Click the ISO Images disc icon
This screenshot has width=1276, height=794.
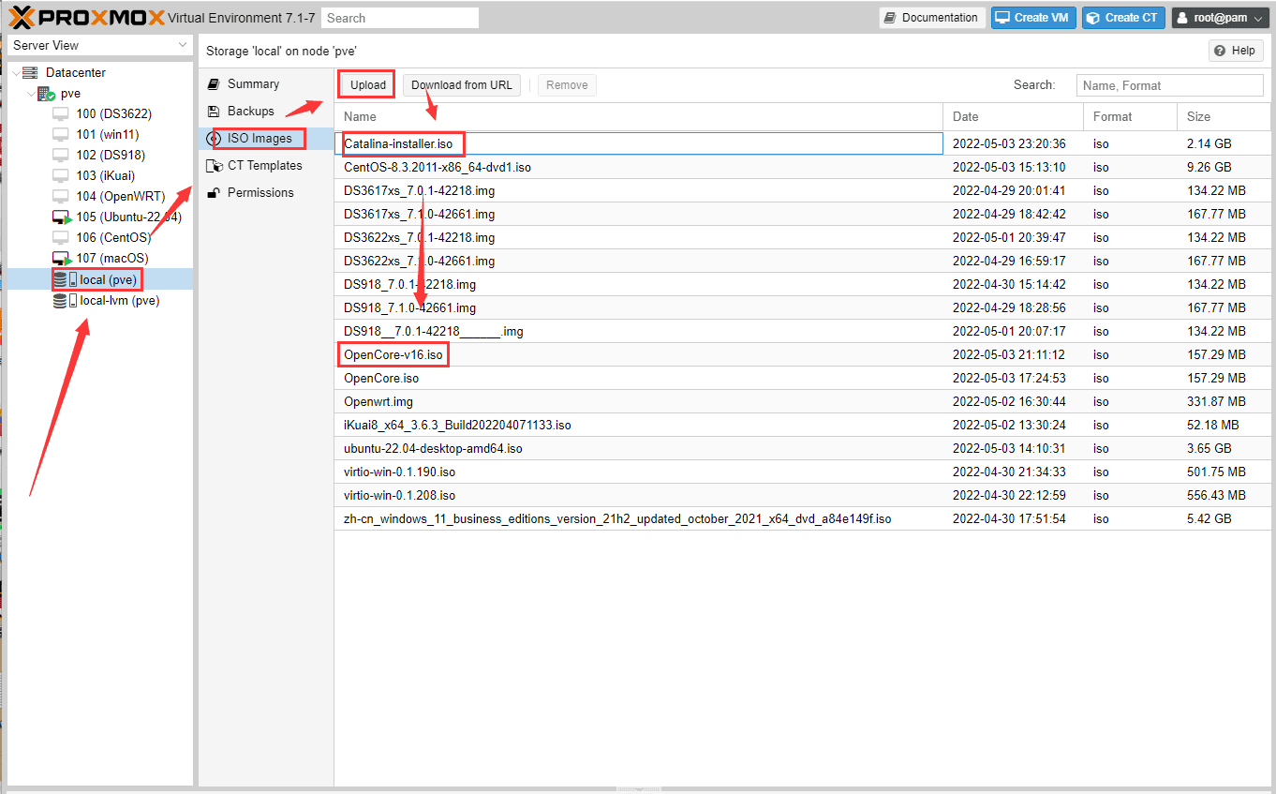[x=213, y=139]
